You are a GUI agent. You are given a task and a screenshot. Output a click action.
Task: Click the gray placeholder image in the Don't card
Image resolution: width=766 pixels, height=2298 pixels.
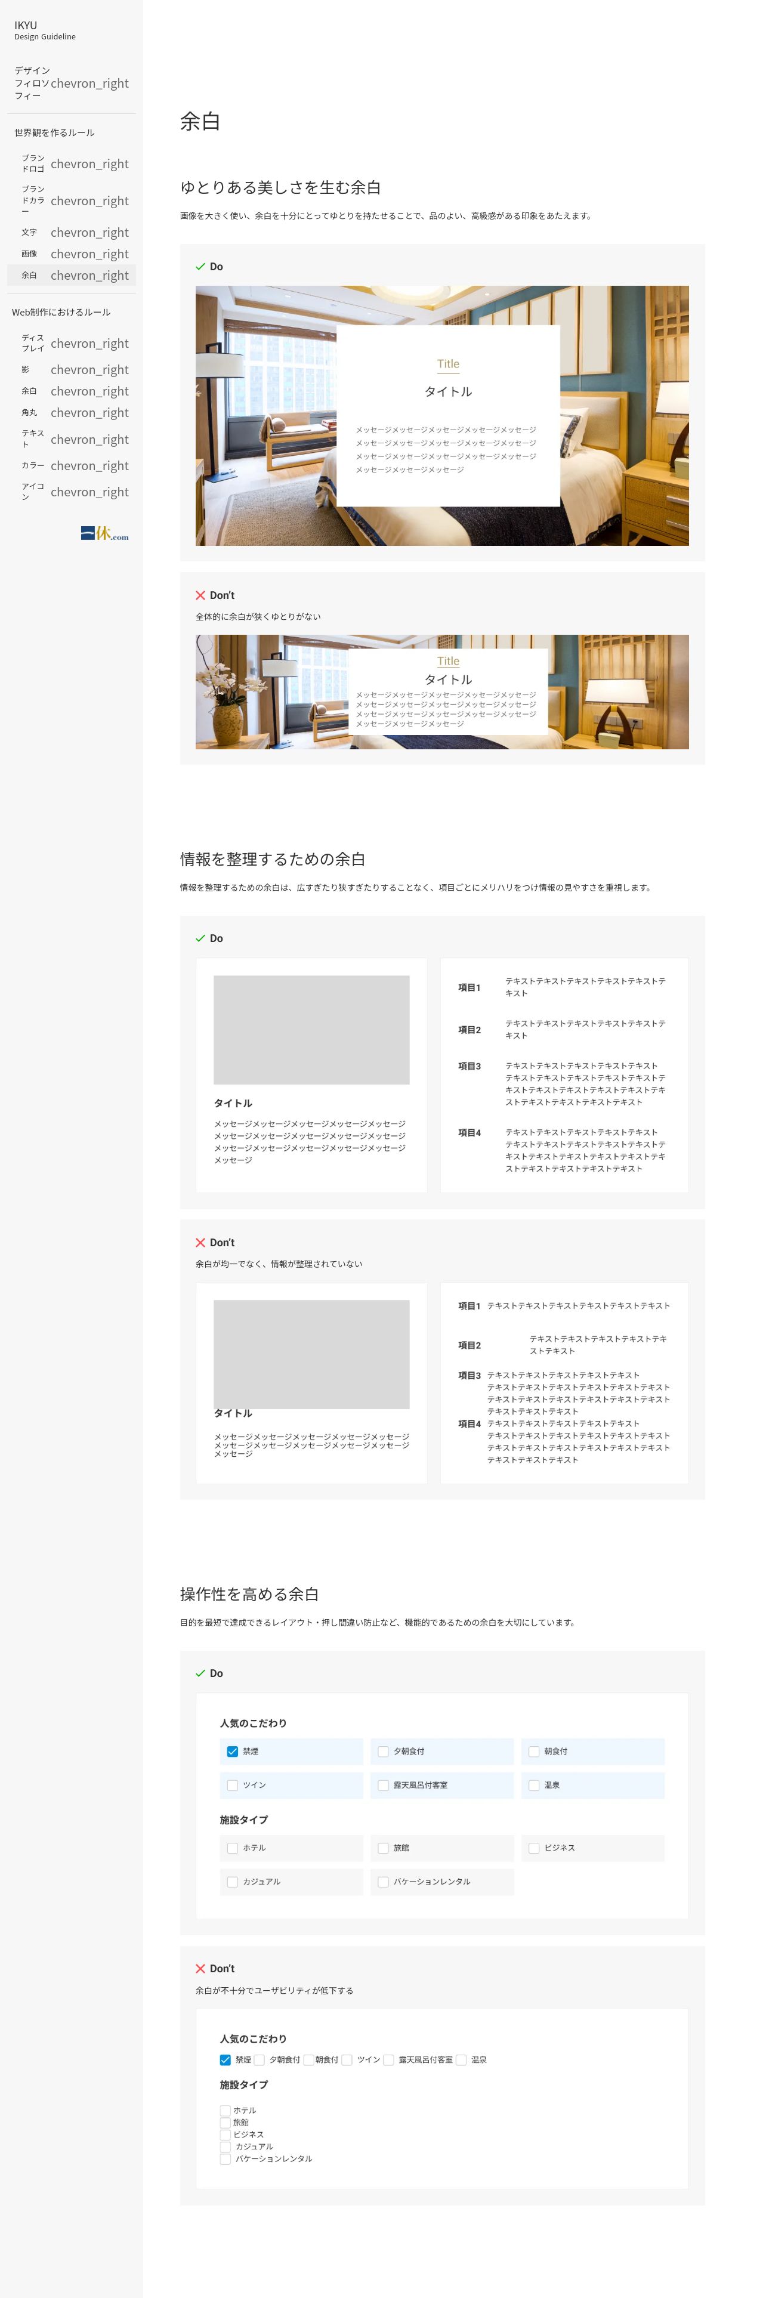pos(311,1354)
